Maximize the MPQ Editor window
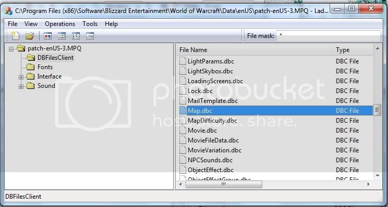 coord(351,9)
